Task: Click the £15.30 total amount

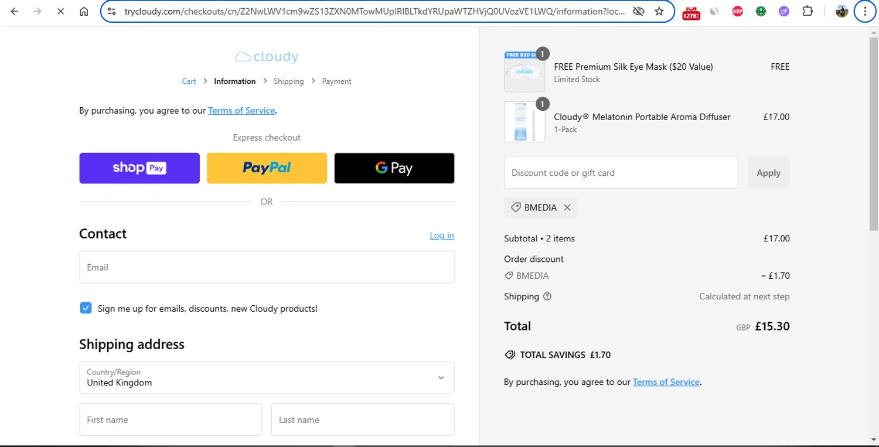Action: point(772,326)
